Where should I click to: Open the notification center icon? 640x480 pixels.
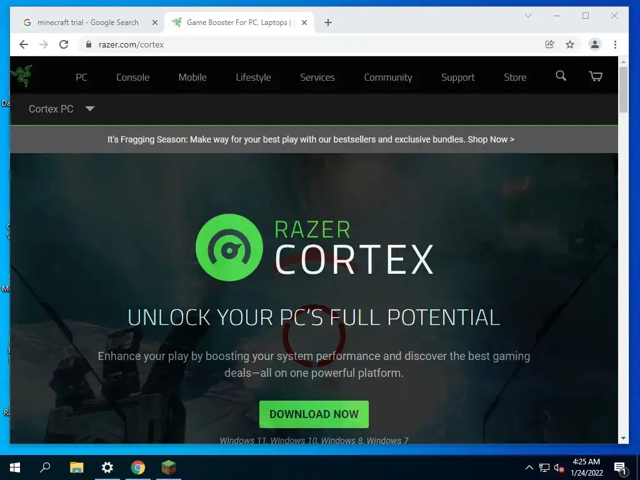click(621, 468)
